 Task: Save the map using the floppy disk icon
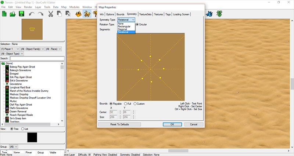[x=22, y=14]
